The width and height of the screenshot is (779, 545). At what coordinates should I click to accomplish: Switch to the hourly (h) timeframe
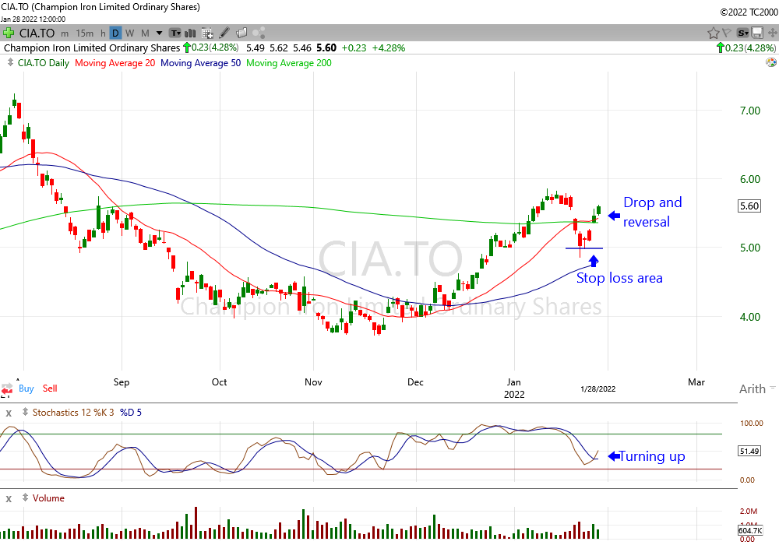tap(103, 33)
